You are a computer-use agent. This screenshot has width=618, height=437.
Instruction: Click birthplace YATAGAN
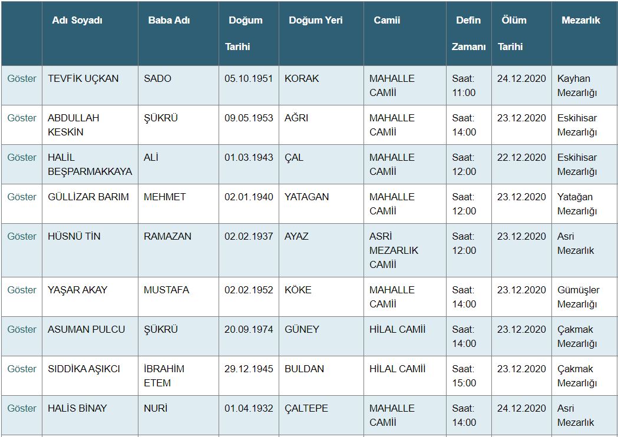coord(306,197)
